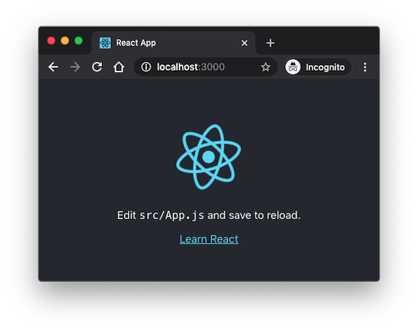Click the spinning React logo
The image size is (418, 332).
coord(208,157)
